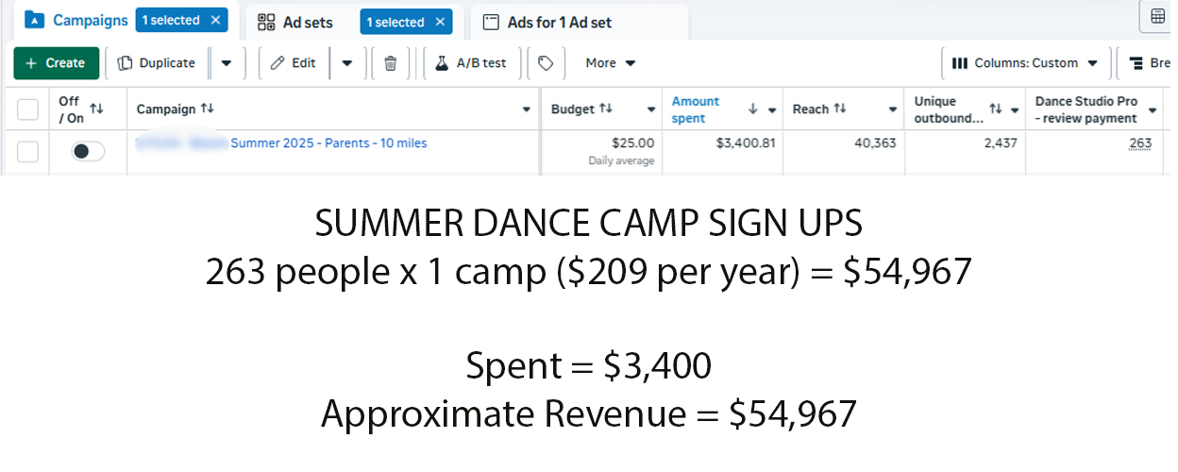Click the Ad sets grid tab icon
Image resolution: width=1178 pixels, height=472 pixels.
coord(267,22)
